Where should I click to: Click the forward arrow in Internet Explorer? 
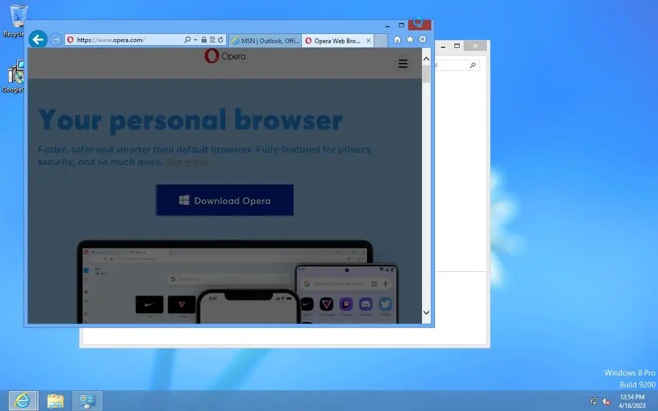56,40
